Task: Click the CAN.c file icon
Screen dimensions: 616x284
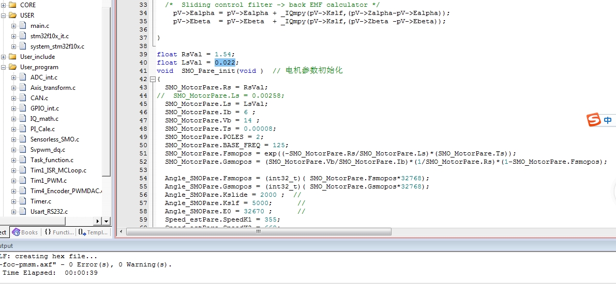Action: tap(22, 98)
